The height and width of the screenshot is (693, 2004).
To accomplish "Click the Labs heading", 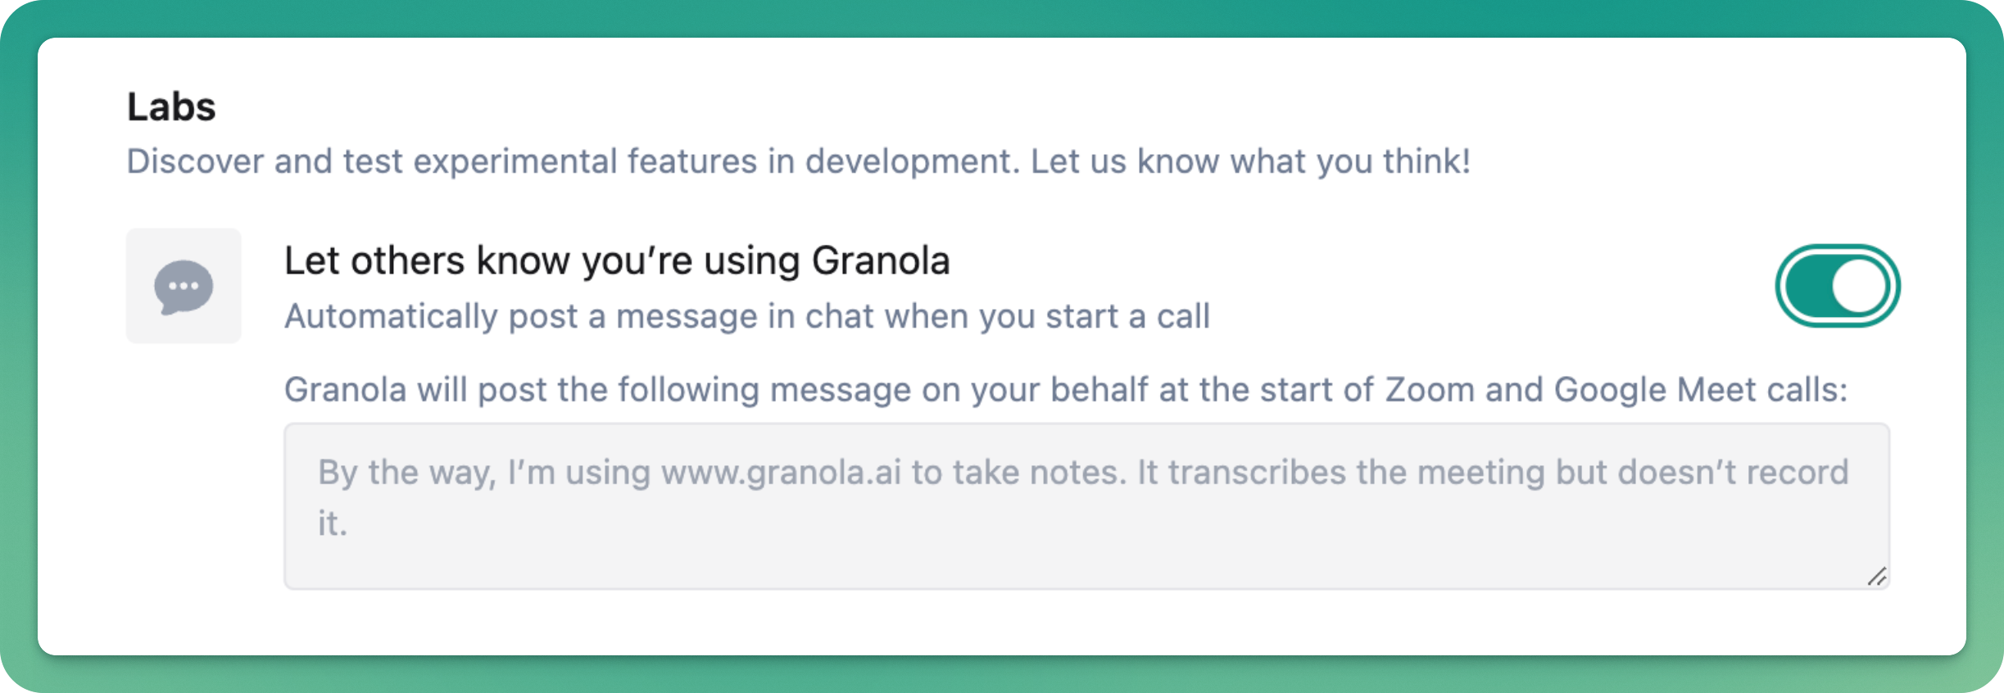I will tap(171, 106).
